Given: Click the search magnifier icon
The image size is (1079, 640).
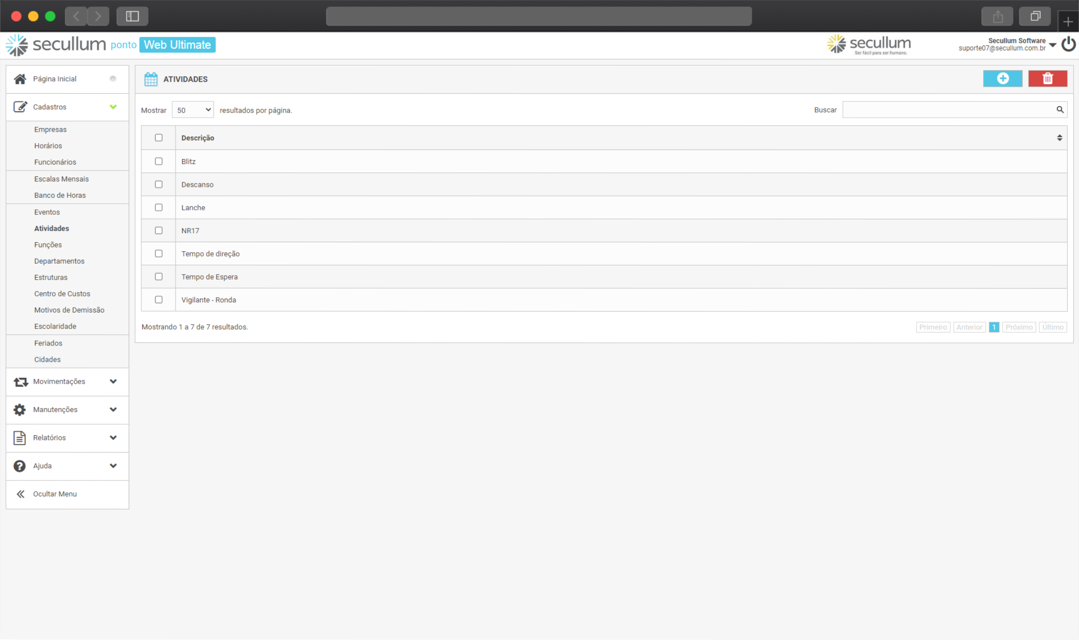Looking at the screenshot, I should pos(1060,110).
